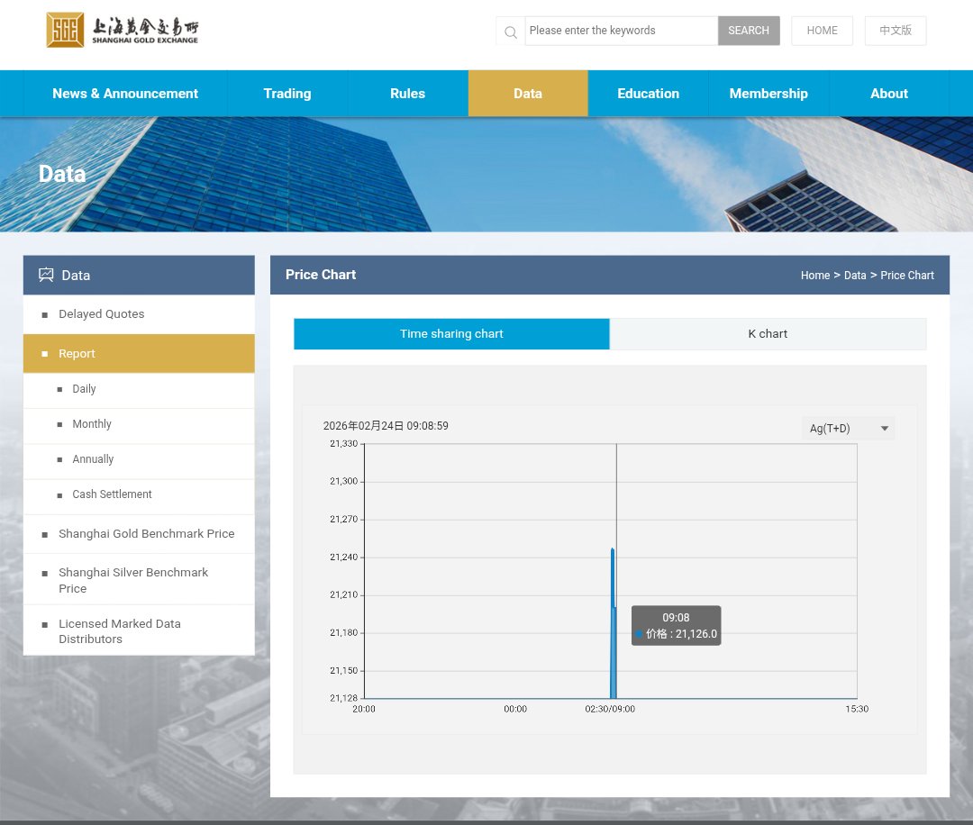Click the blue price spike on the chart
The image size is (973, 825).
tap(613, 621)
